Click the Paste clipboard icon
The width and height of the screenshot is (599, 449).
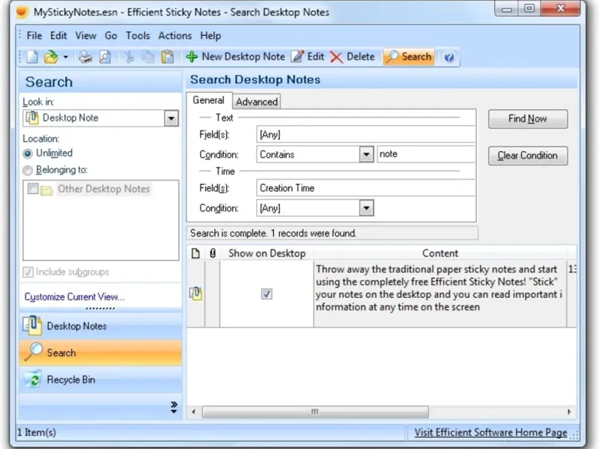[x=167, y=57]
